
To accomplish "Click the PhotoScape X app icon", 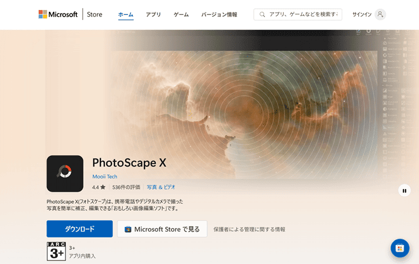I will [x=65, y=174].
